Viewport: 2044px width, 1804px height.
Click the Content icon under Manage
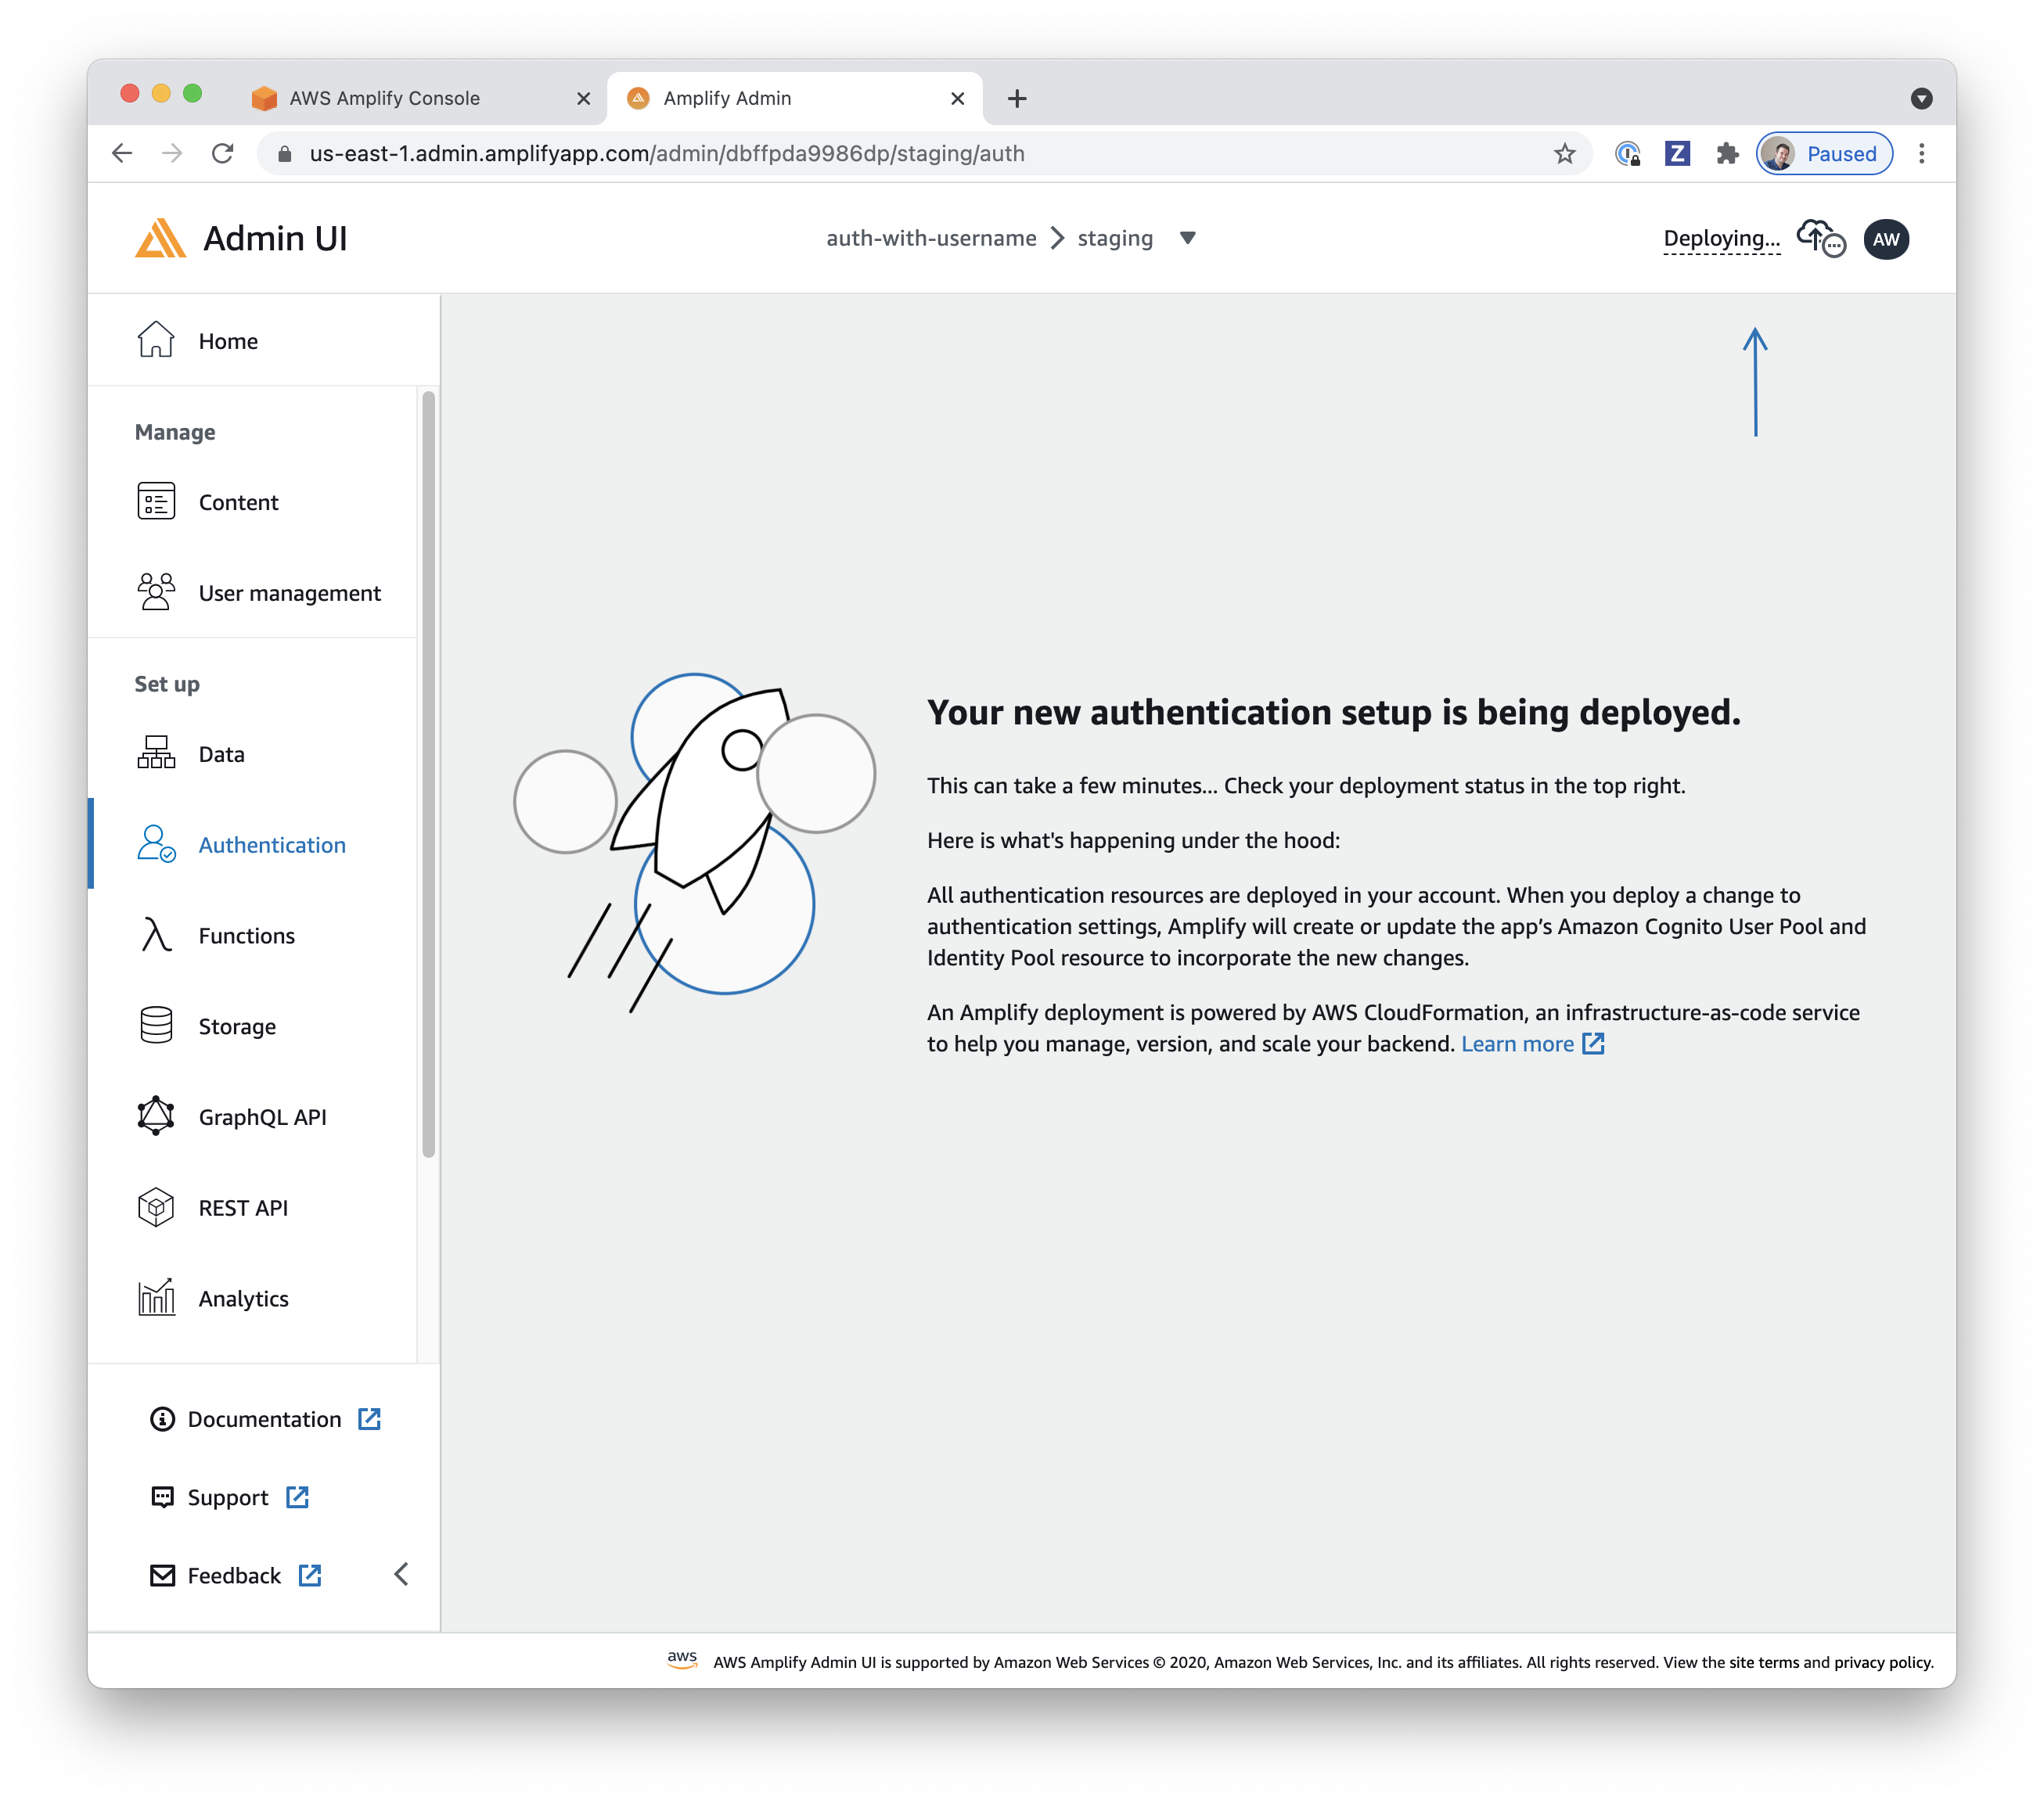pyautogui.click(x=156, y=501)
